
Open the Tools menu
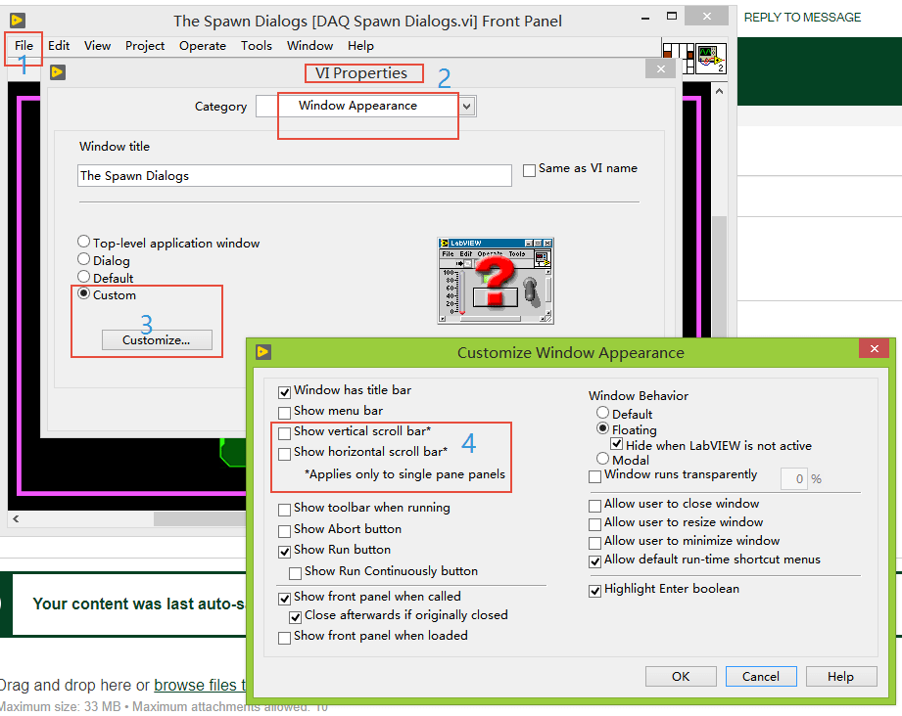coord(256,45)
